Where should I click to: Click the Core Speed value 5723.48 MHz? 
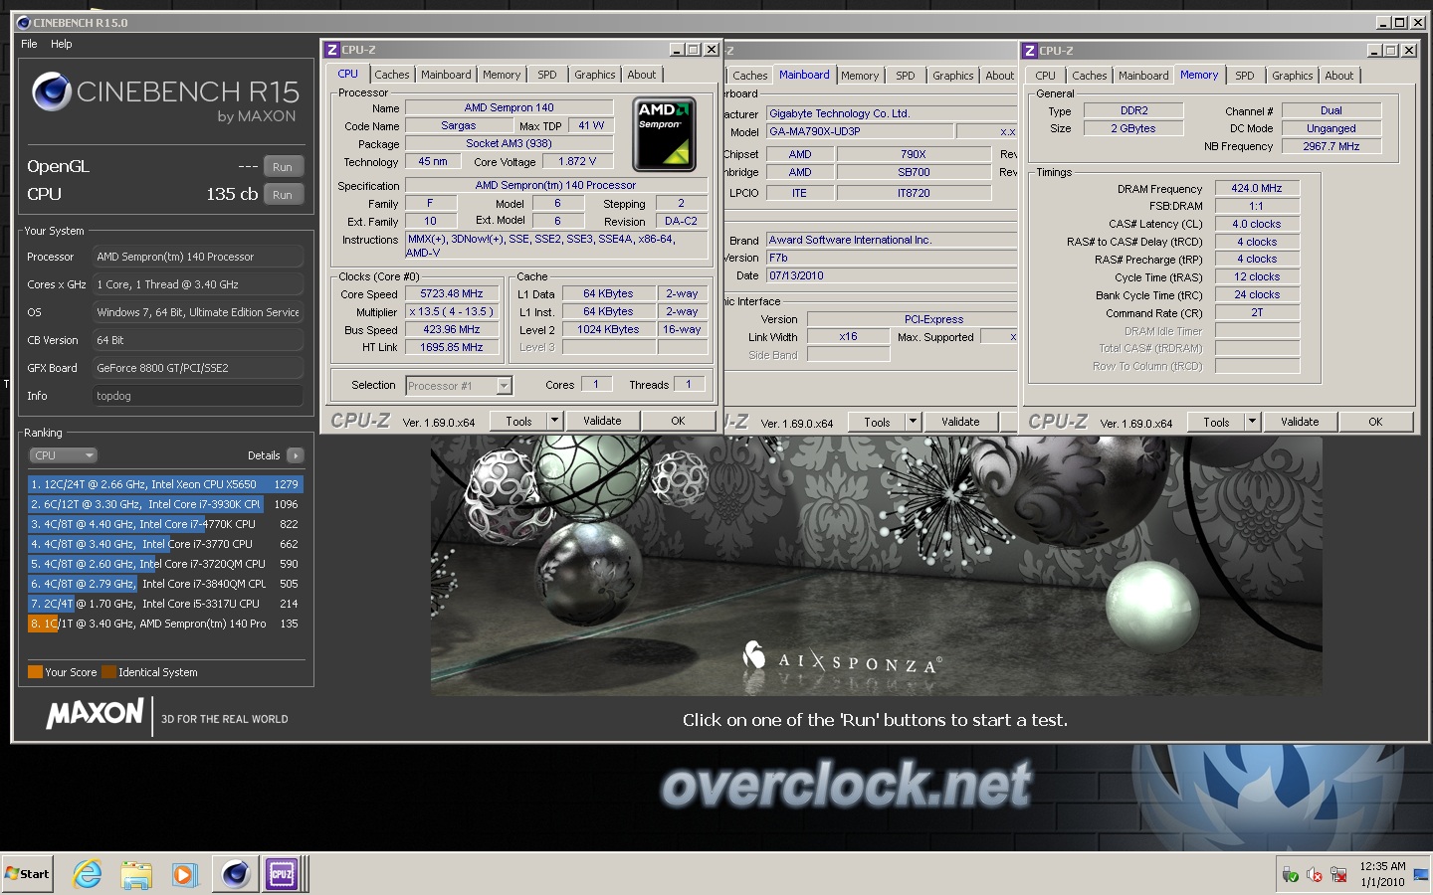pos(452,294)
